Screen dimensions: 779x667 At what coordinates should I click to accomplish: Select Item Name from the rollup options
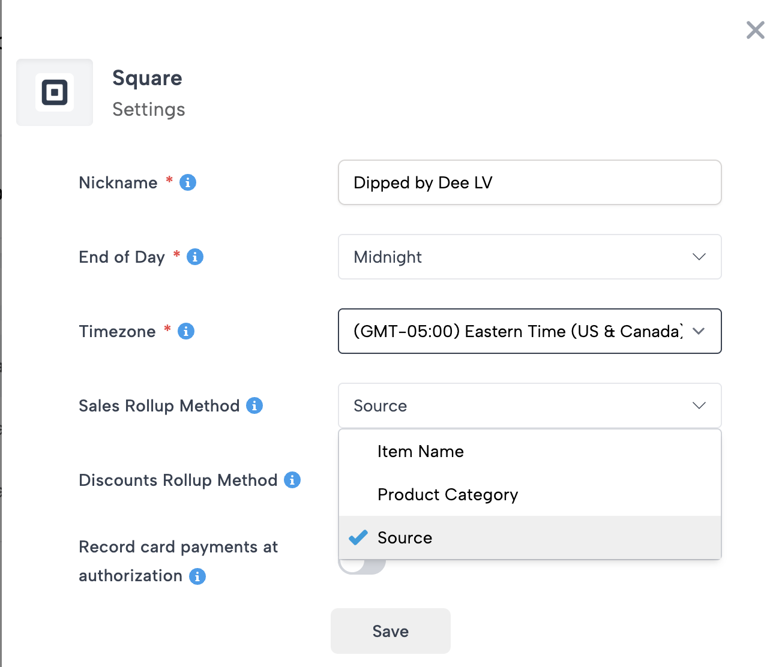421,451
